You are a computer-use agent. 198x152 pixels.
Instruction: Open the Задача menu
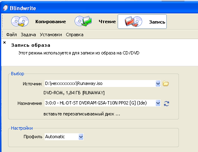(28, 35)
